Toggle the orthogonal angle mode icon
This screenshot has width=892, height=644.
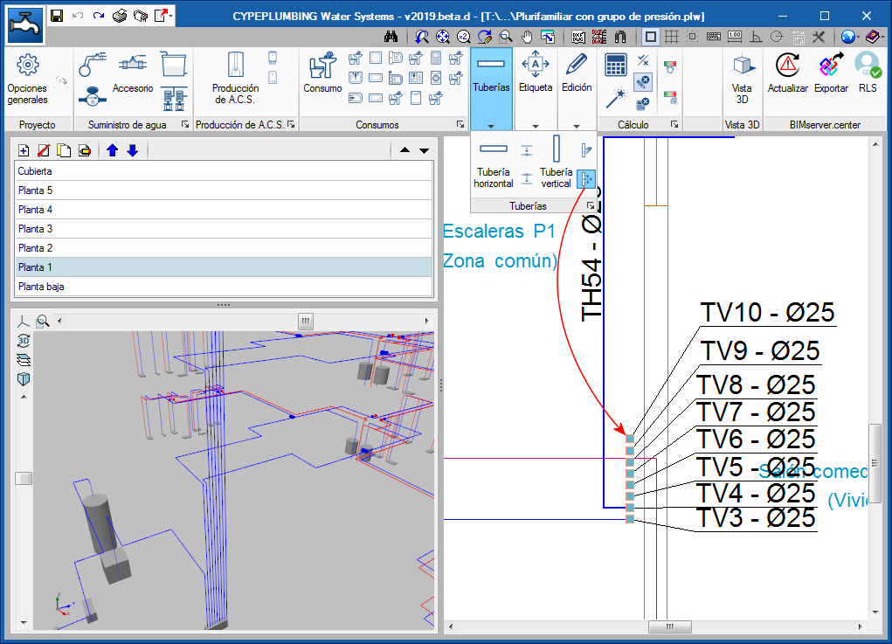point(756,37)
